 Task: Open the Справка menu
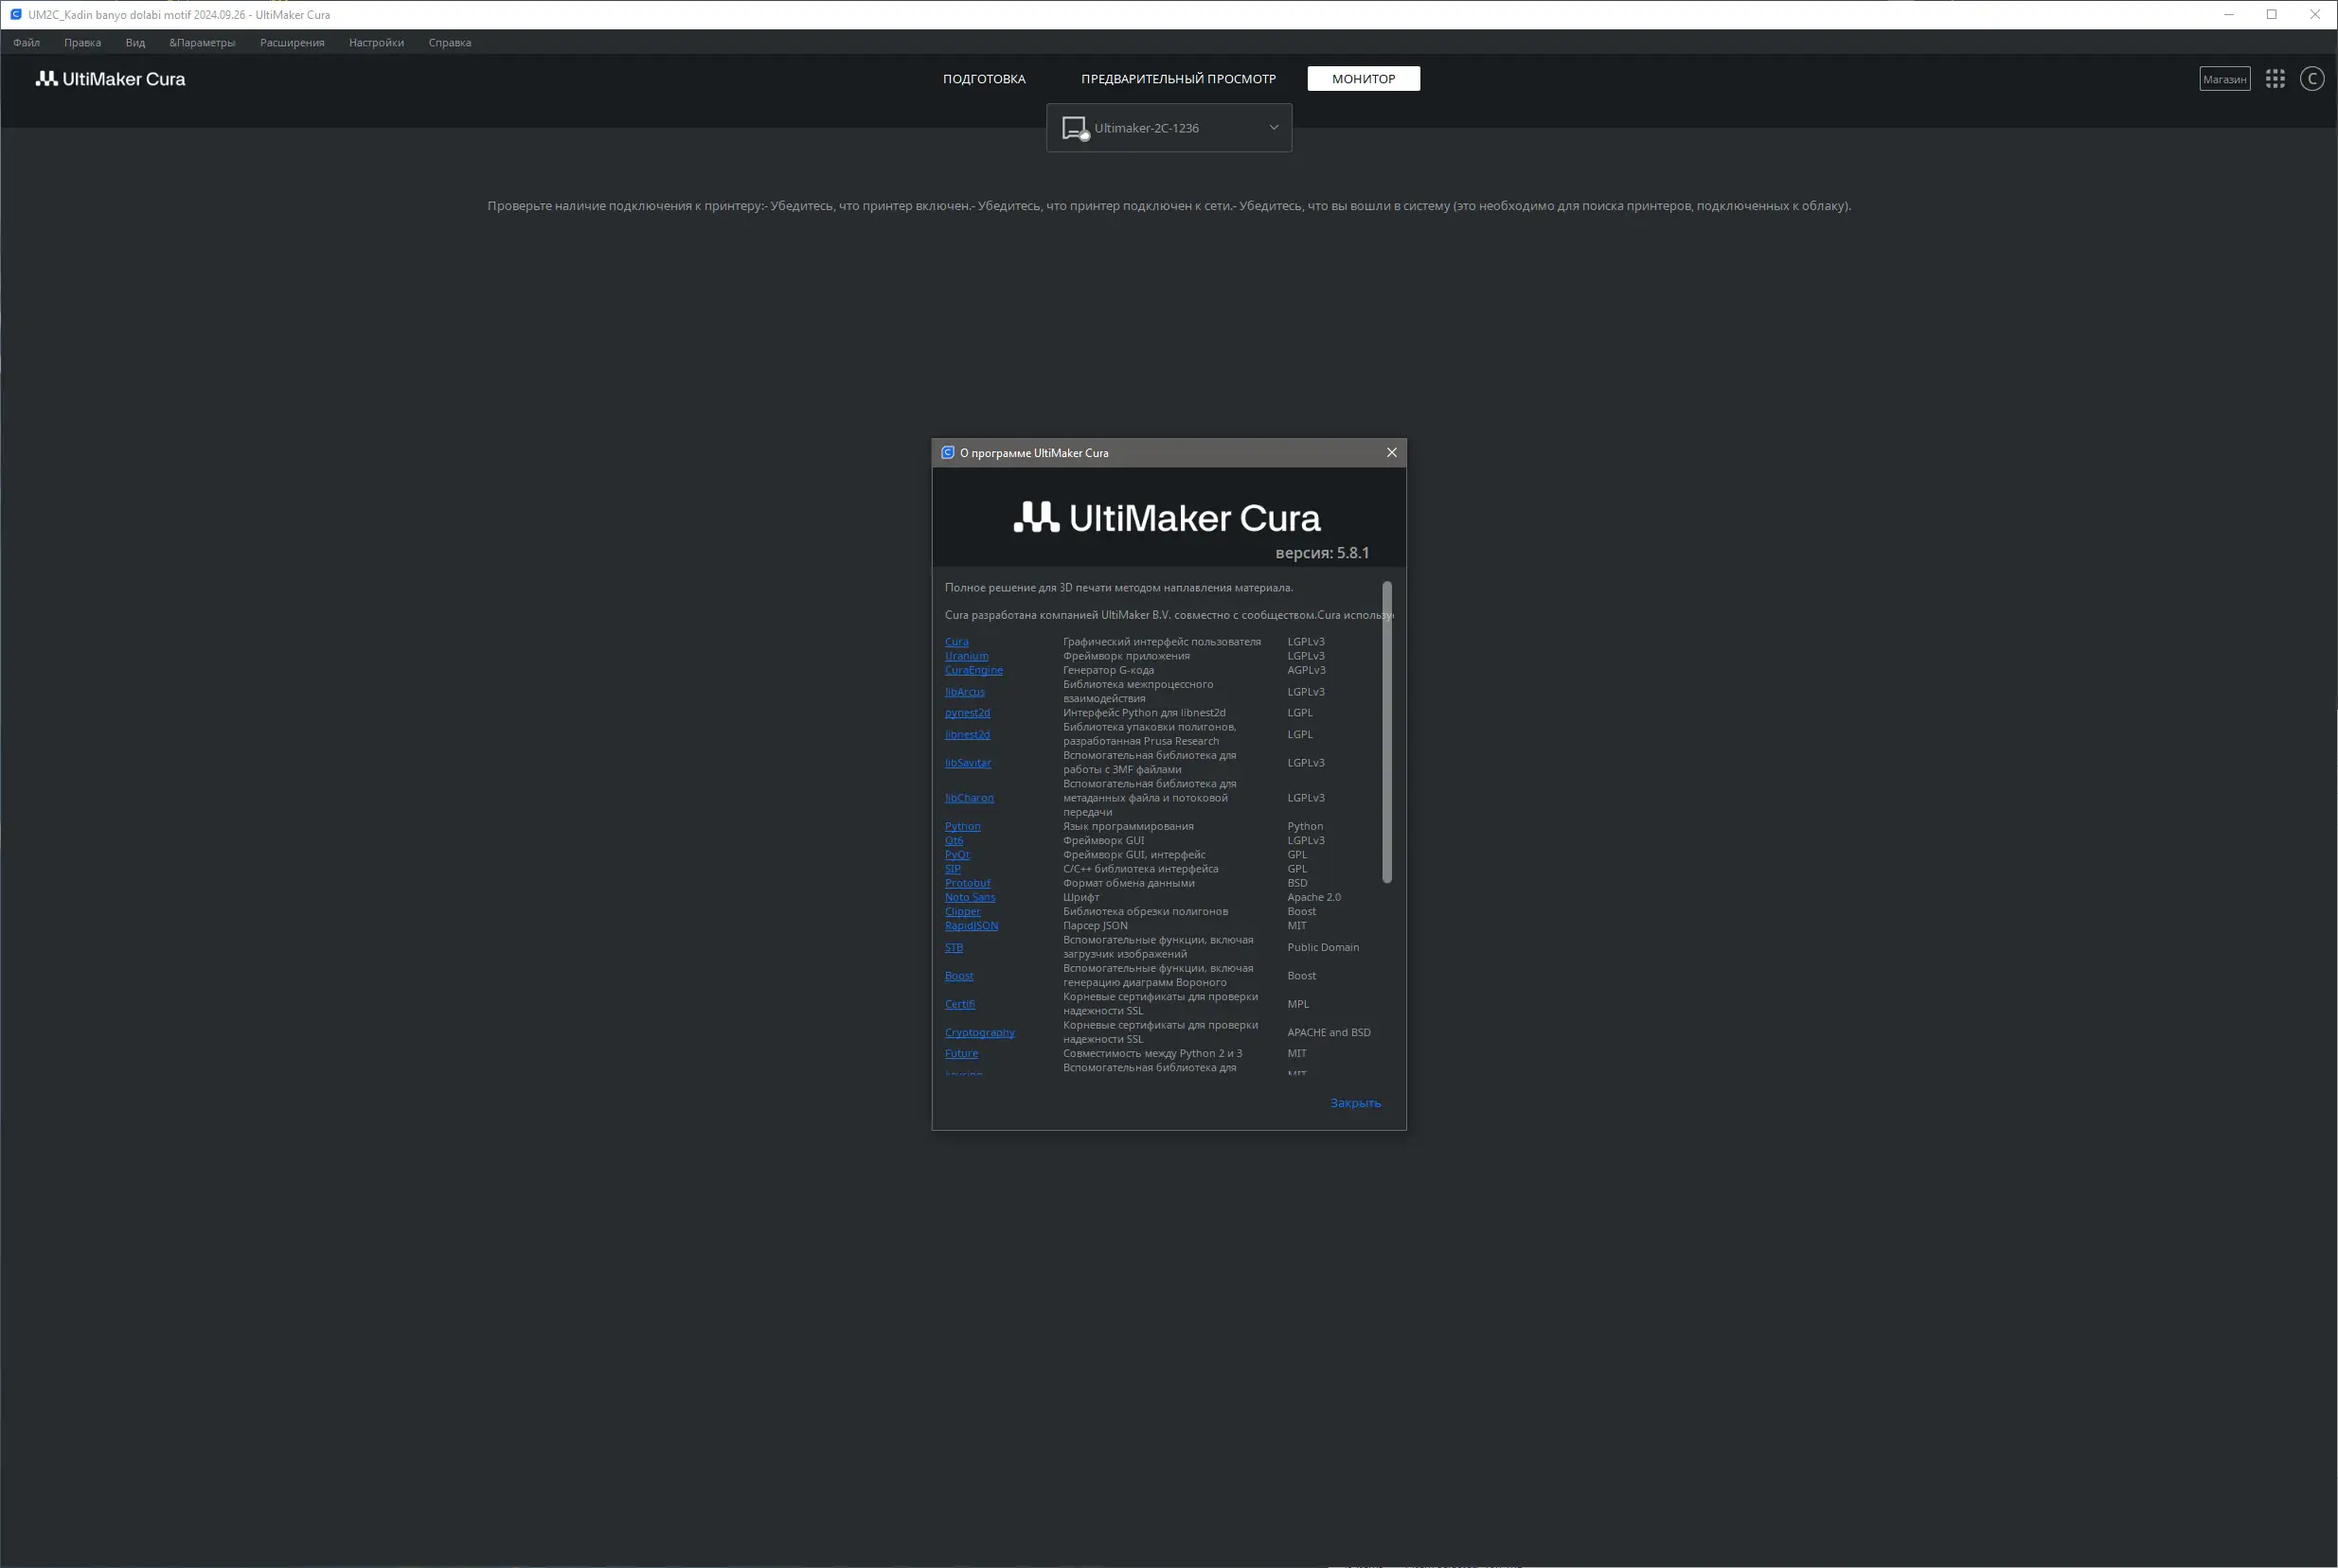449,43
